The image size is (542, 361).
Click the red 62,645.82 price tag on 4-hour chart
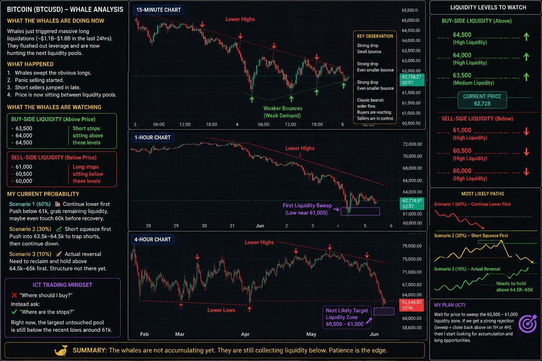click(411, 305)
